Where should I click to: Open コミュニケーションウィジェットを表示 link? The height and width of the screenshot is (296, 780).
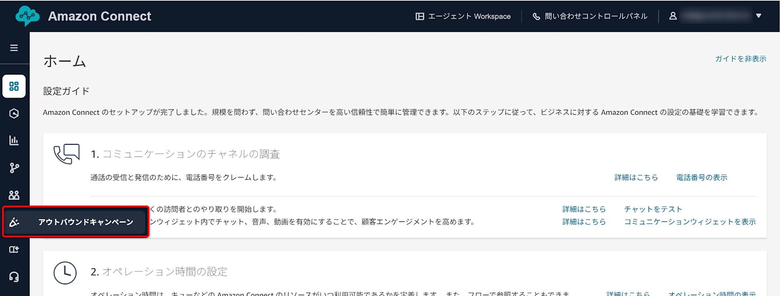coord(690,222)
